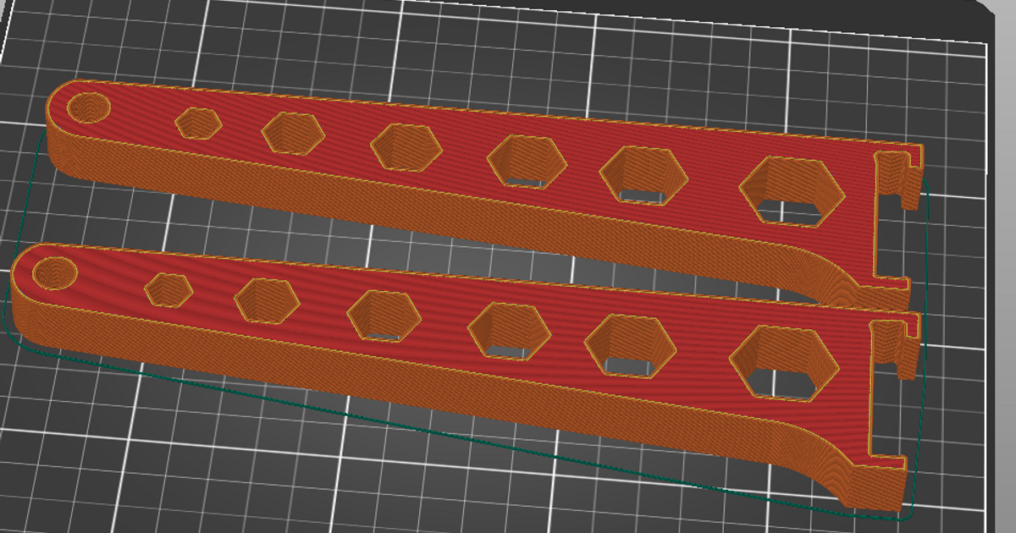Click the round counterbore hole on the upper bracket

(x=87, y=107)
